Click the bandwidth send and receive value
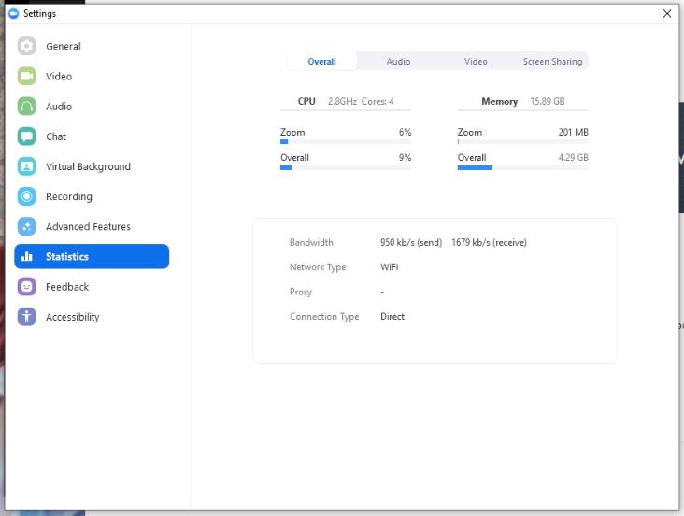Image resolution: width=684 pixels, height=516 pixels. [x=453, y=242]
